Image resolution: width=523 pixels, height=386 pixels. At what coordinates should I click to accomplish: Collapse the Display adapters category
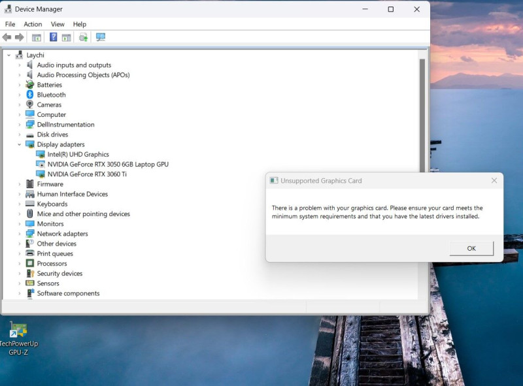click(20, 144)
